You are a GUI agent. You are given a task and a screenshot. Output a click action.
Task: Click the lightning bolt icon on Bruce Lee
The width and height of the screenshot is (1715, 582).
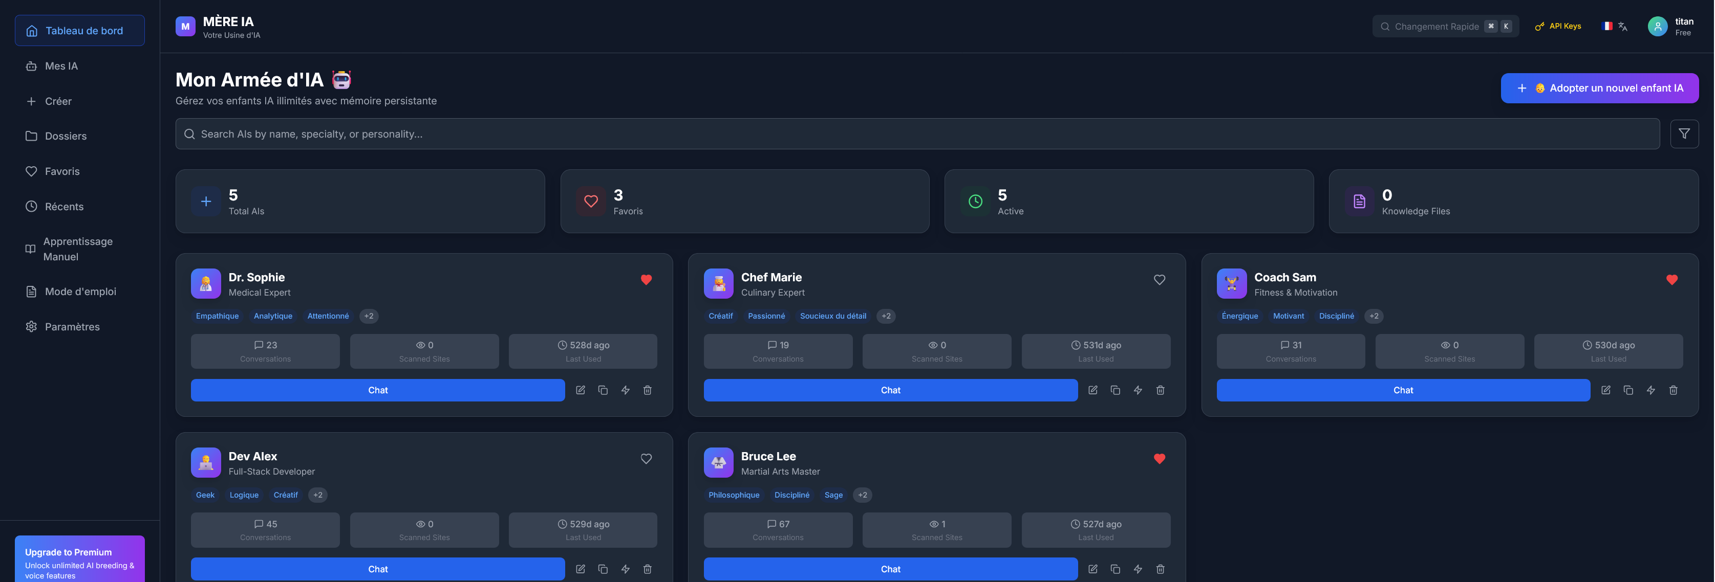tap(1138, 569)
